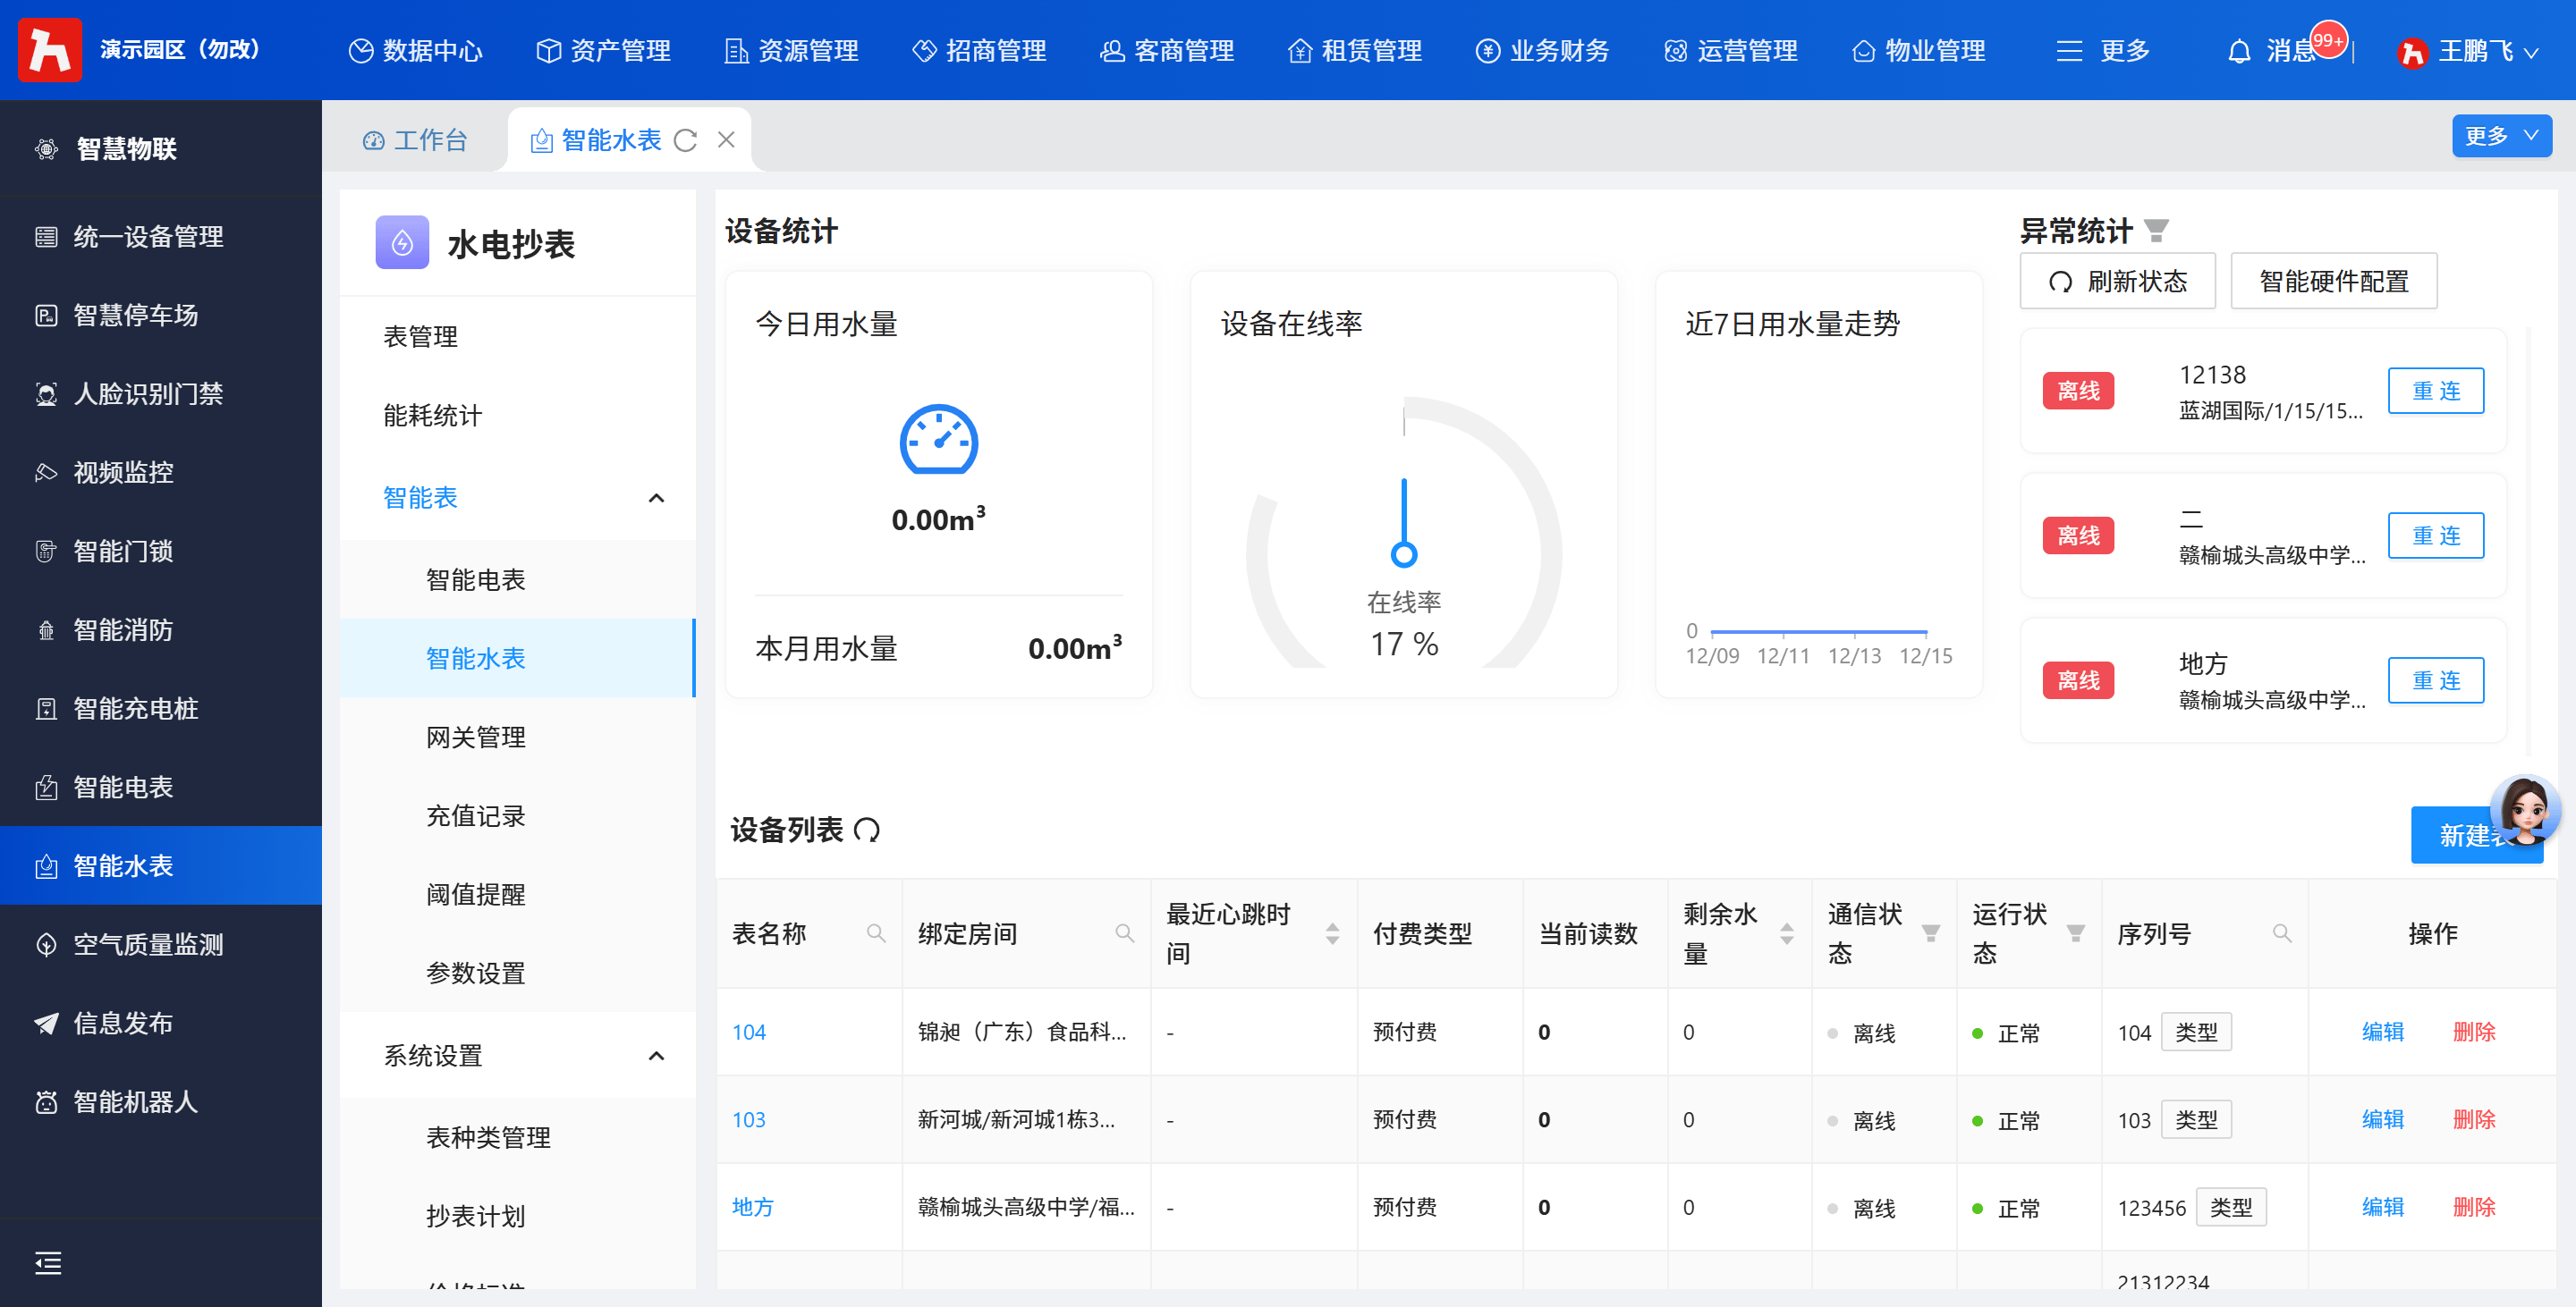Open the virtual assistant avatar
Screen dimensions: 2576x1307
click(2524, 807)
